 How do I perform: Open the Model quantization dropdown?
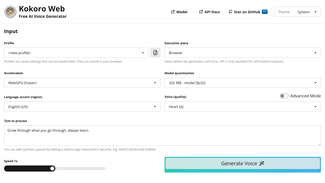243,83
